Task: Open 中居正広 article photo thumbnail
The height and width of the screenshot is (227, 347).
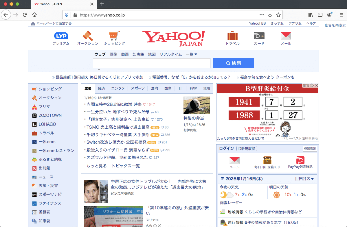Action: (96, 191)
